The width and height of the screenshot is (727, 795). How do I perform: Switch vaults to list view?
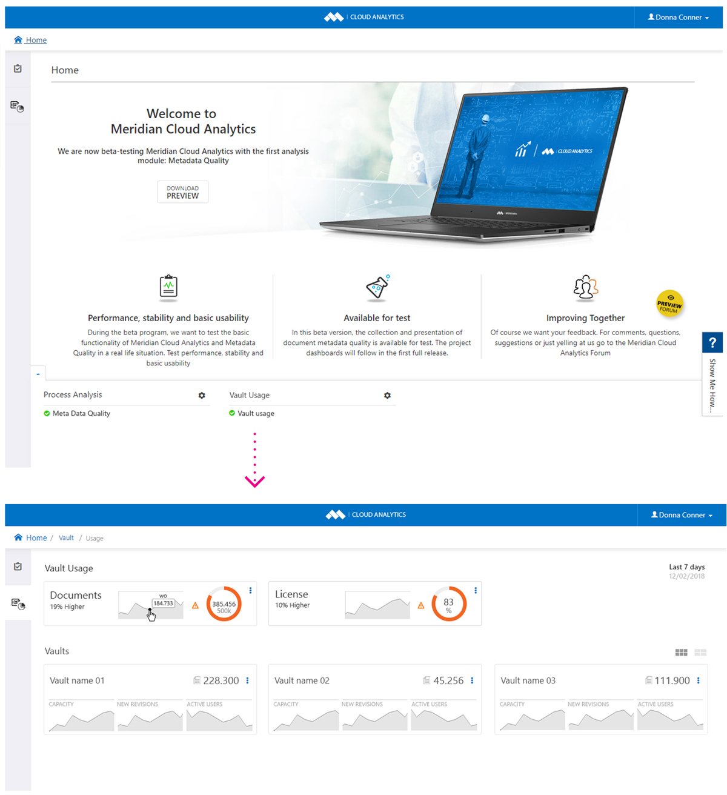tap(701, 653)
